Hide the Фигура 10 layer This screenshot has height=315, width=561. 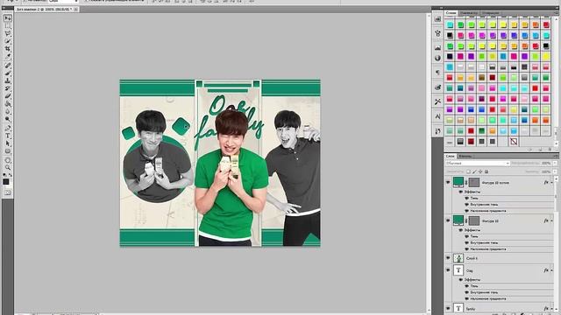(448, 220)
